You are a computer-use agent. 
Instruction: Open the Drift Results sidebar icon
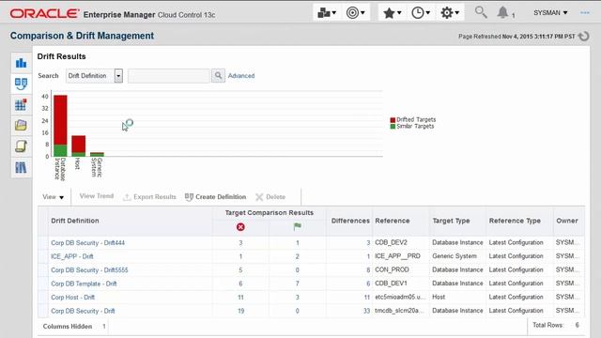[21, 84]
